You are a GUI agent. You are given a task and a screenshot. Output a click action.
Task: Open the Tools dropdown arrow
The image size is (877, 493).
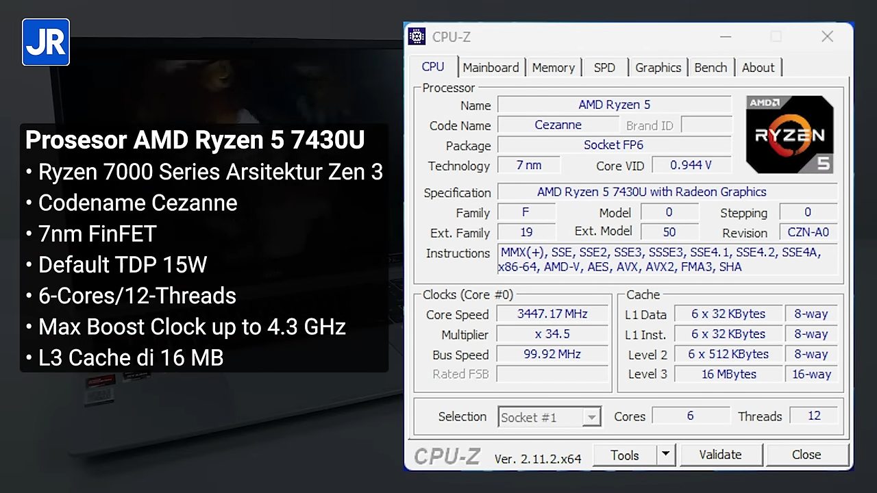tap(665, 455)
